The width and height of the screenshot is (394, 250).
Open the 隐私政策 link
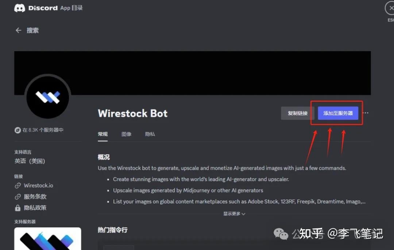(x=35, y=208)
